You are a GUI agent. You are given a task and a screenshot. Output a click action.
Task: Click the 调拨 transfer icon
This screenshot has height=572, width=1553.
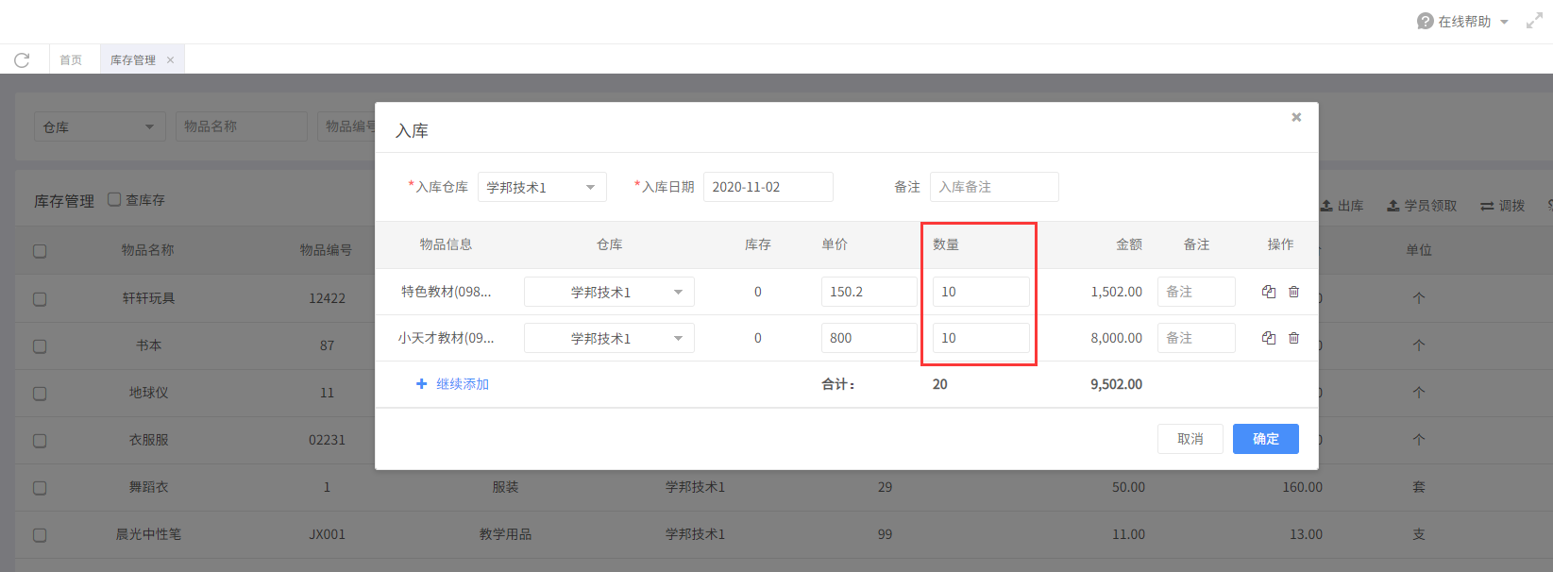click(1487, 206)
